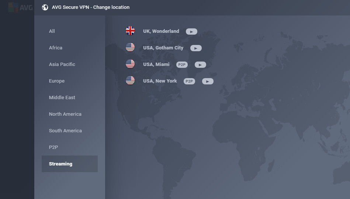Select the Europe region
Screen dimensions: 350x199
(57, 81)
